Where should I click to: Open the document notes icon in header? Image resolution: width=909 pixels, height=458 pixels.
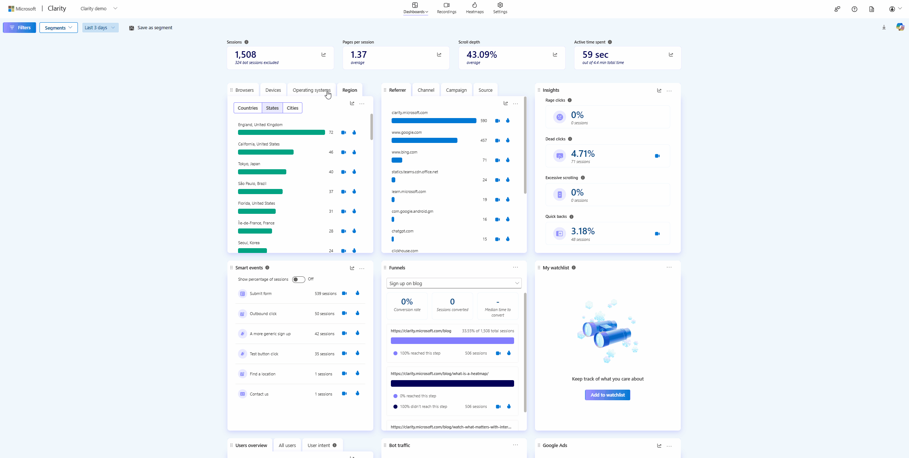coord(872,9)
